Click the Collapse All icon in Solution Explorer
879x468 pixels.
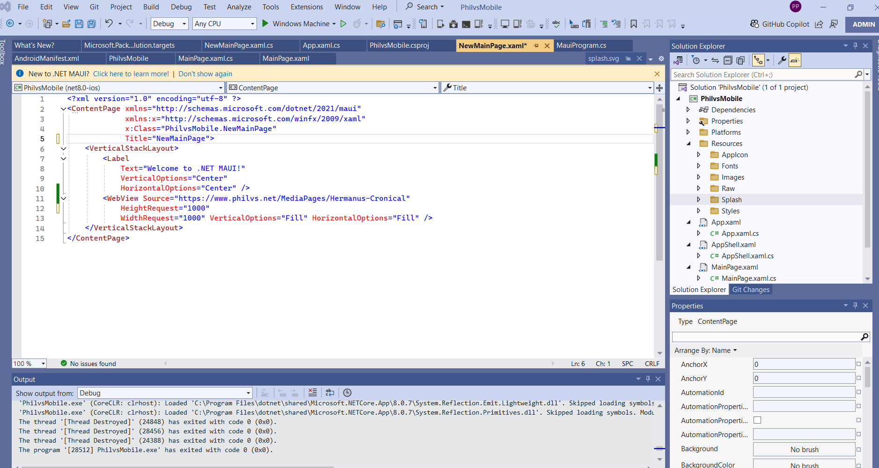pos(728,60)
